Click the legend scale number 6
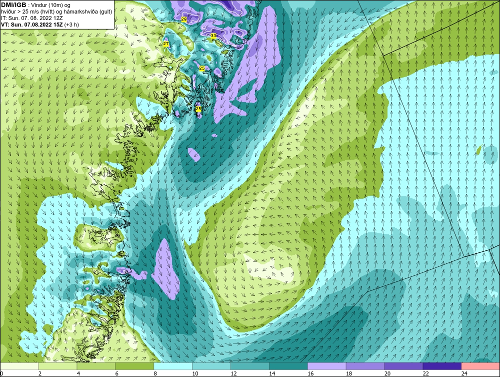Viewport: 500px width, 377px height. coord(116,373)
